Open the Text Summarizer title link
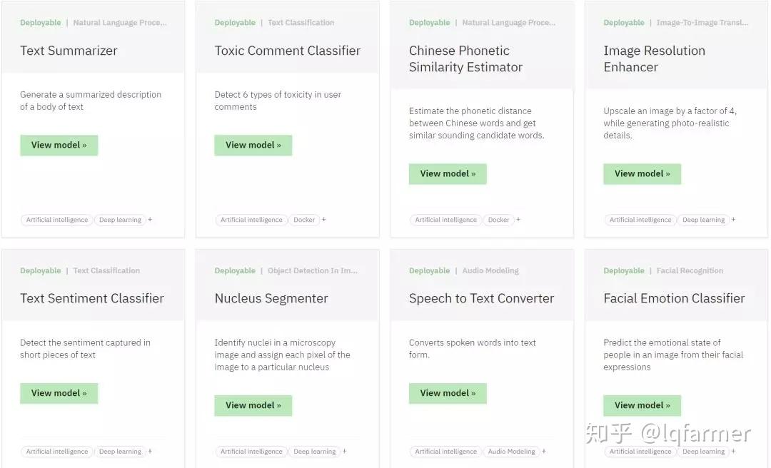The width and height of the screenshot is (771, 468). pos(69,51)
